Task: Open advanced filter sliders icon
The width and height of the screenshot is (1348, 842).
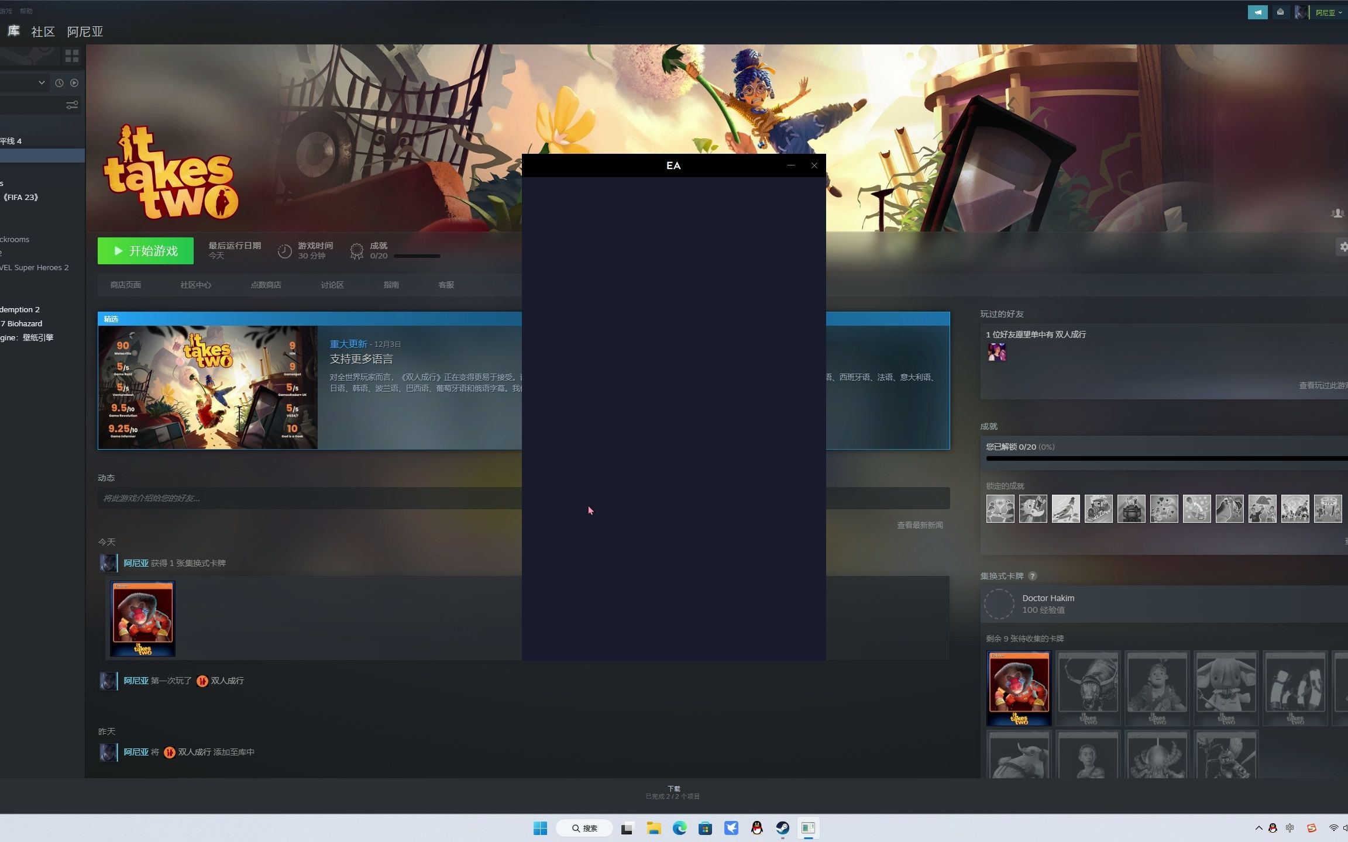Action: (x=72, y=105)
